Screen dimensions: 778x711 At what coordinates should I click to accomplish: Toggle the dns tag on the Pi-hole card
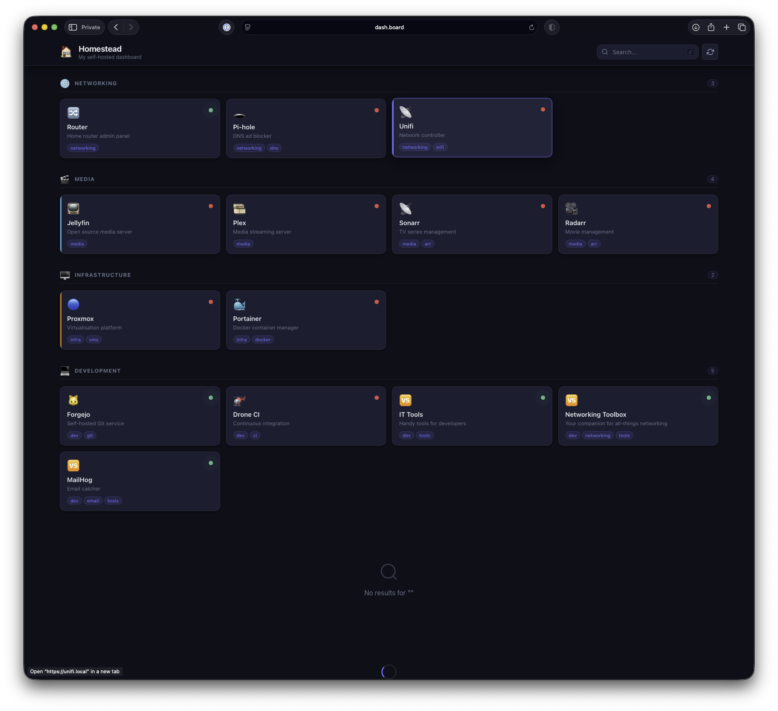click(x=274, y=148)
